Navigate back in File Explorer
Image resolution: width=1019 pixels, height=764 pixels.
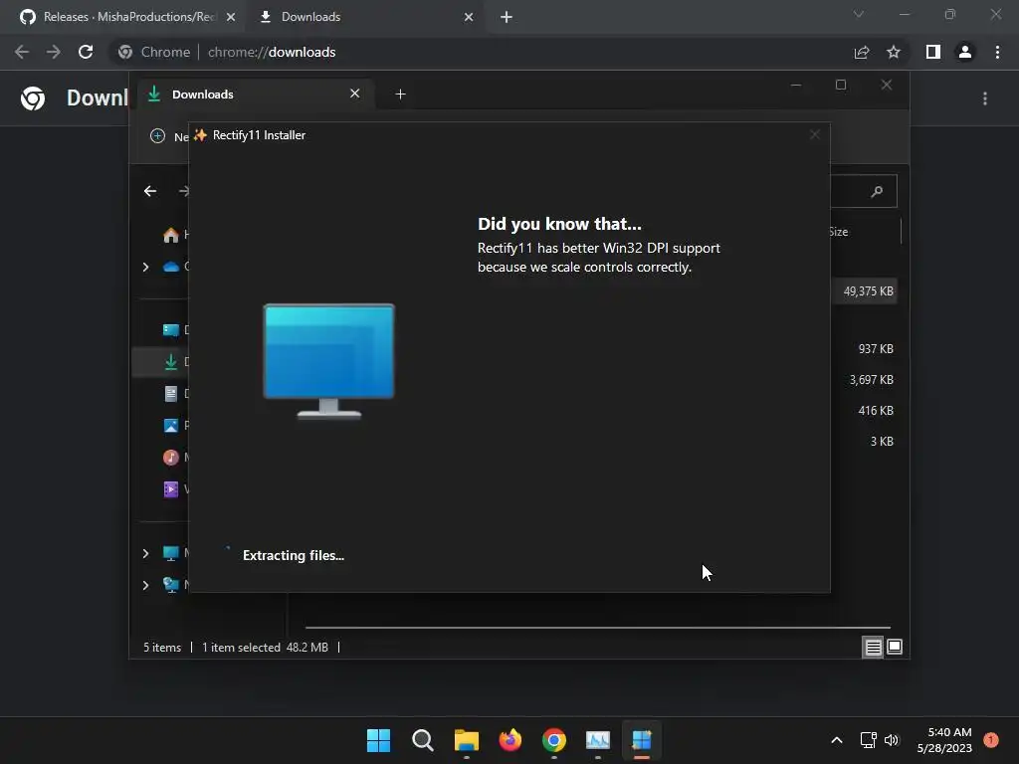(x=150, y=191)
